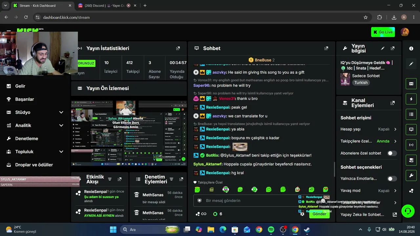Open Steam from the taskbar
Viewport: 420px width, 236px height.
(307, 229)
